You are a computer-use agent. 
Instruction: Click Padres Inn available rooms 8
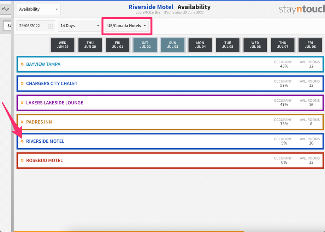click(x=311, y=124)
